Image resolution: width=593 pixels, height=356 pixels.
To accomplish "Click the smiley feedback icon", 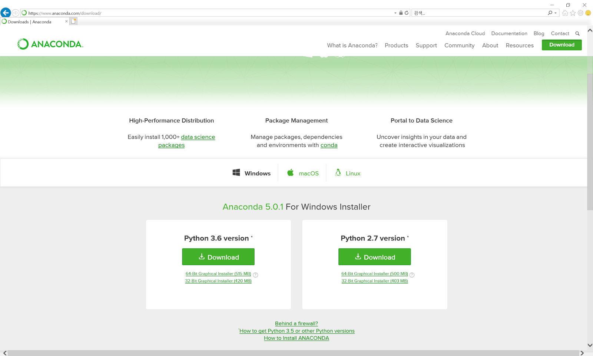I will [x=588, y=13].
